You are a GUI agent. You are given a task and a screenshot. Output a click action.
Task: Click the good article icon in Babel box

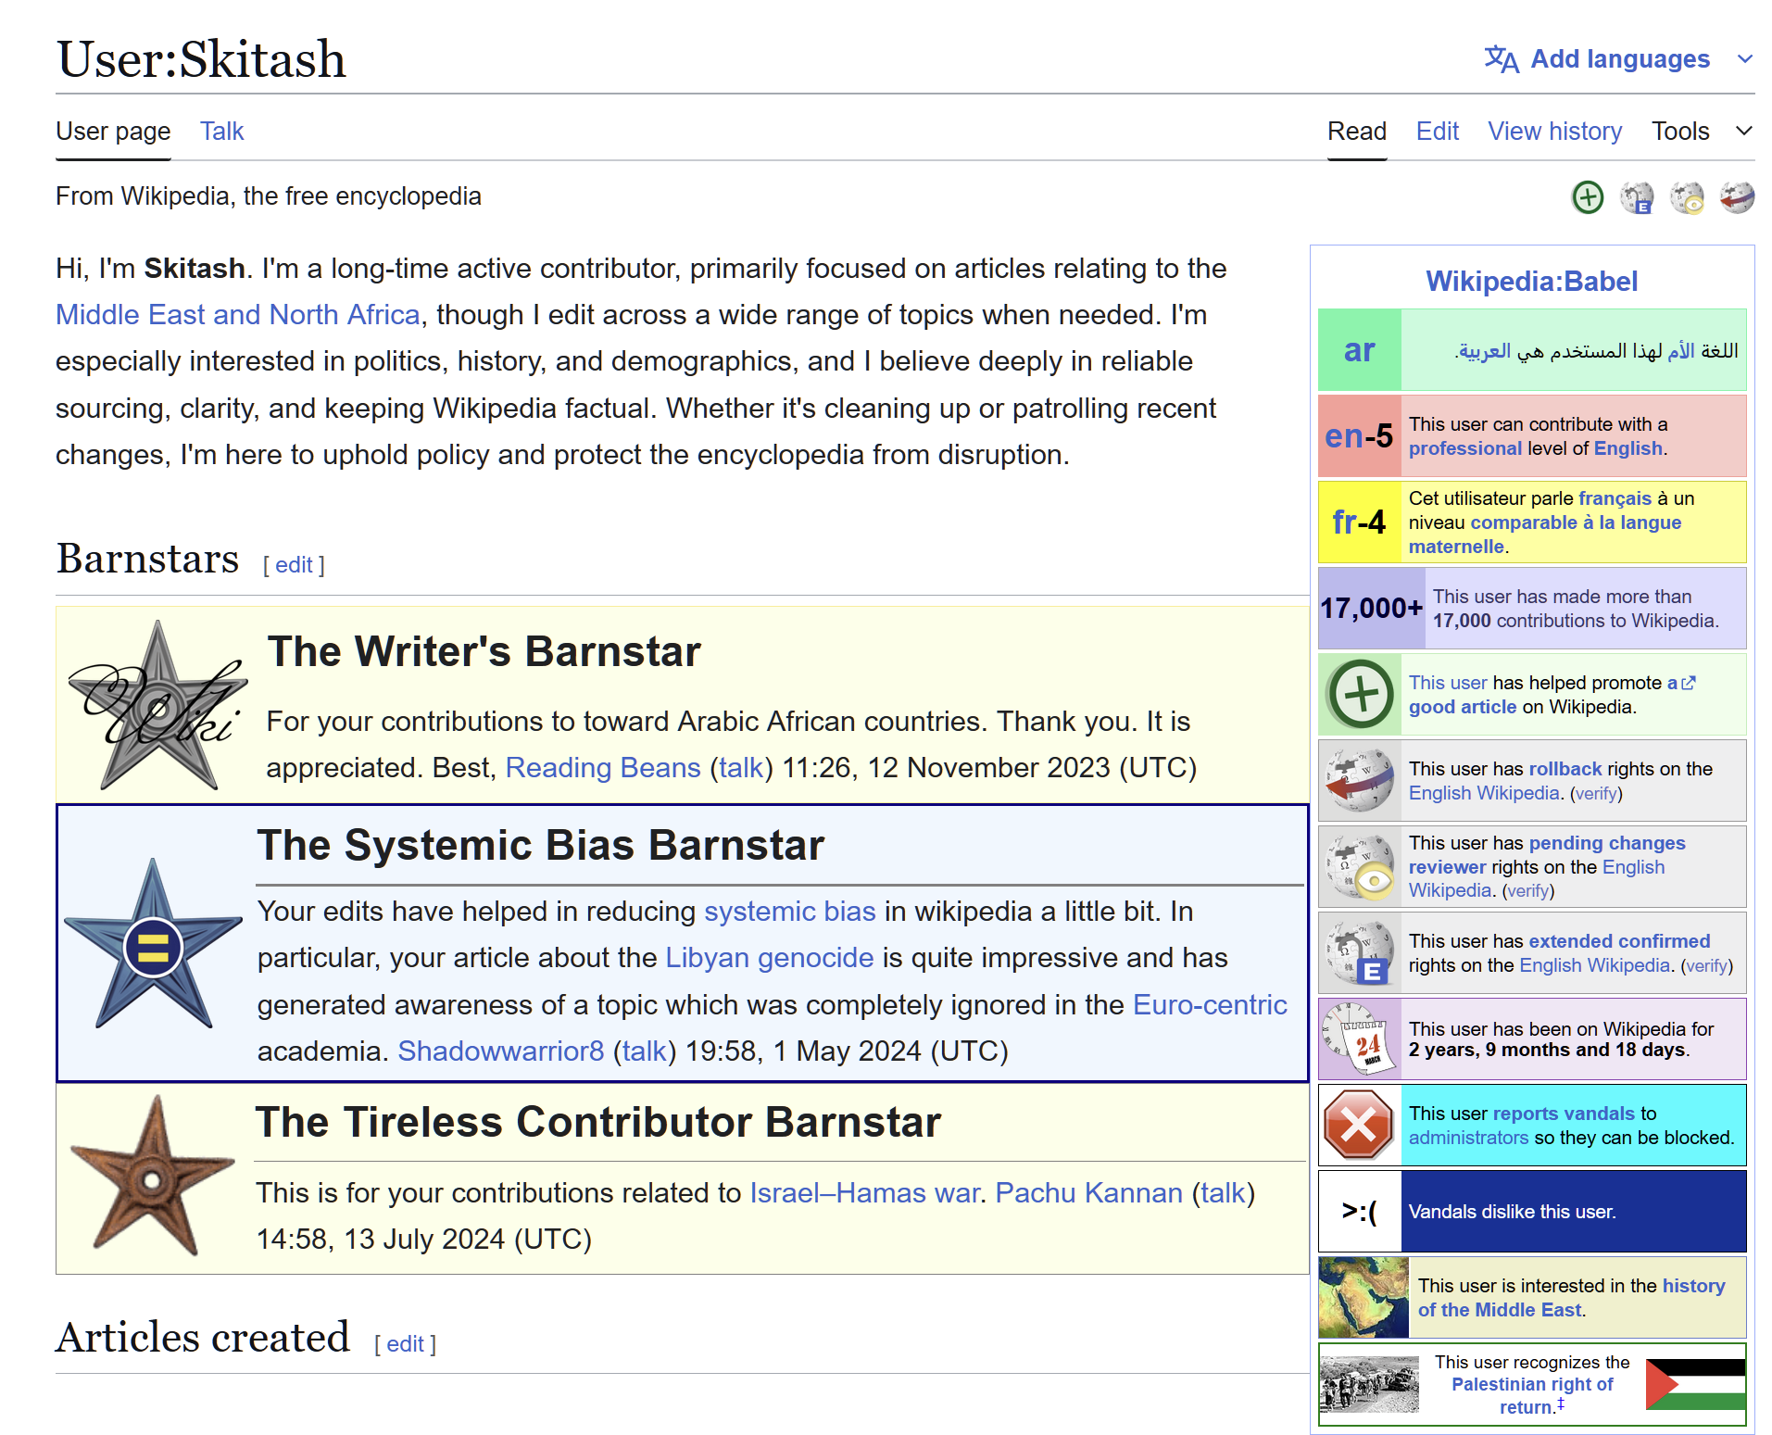(1360, 695)
